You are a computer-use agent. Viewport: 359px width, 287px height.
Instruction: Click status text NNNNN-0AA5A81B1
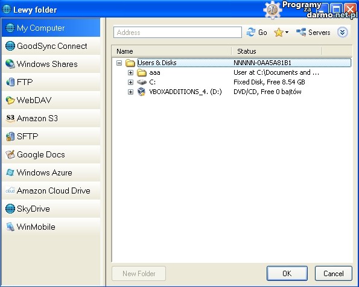pyautogui.click(x=262, y=63)
